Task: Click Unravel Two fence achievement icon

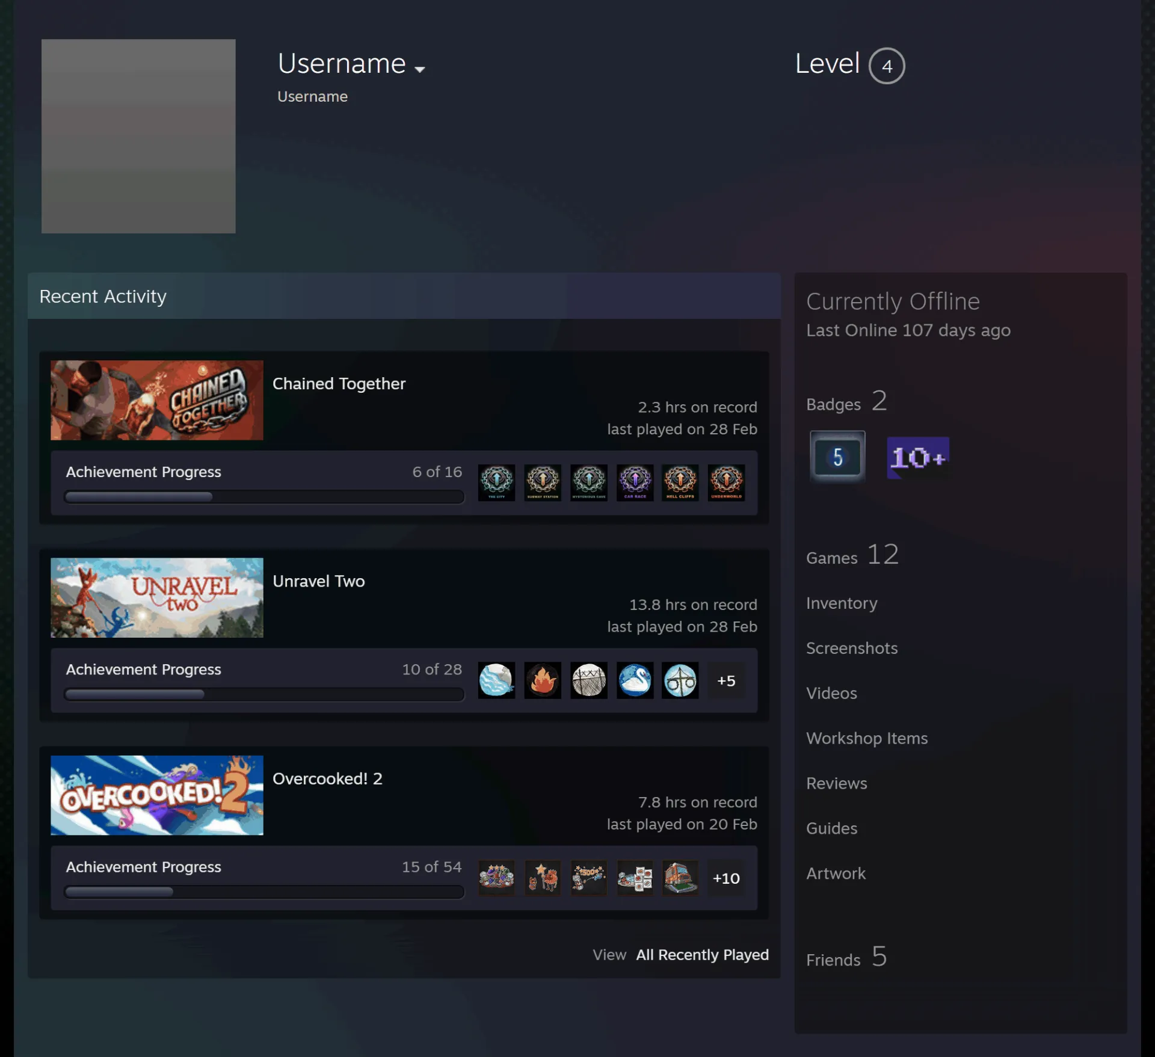Action: click(x=589, y=680)
